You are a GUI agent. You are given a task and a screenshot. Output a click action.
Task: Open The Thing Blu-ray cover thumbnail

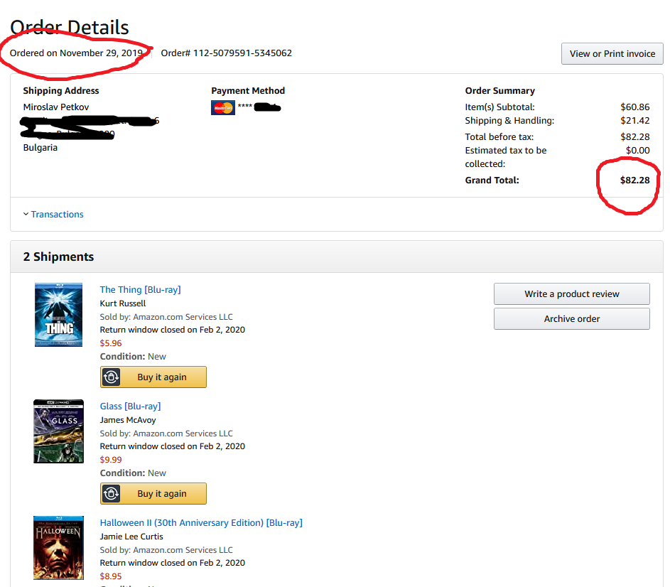coord(58,315)
